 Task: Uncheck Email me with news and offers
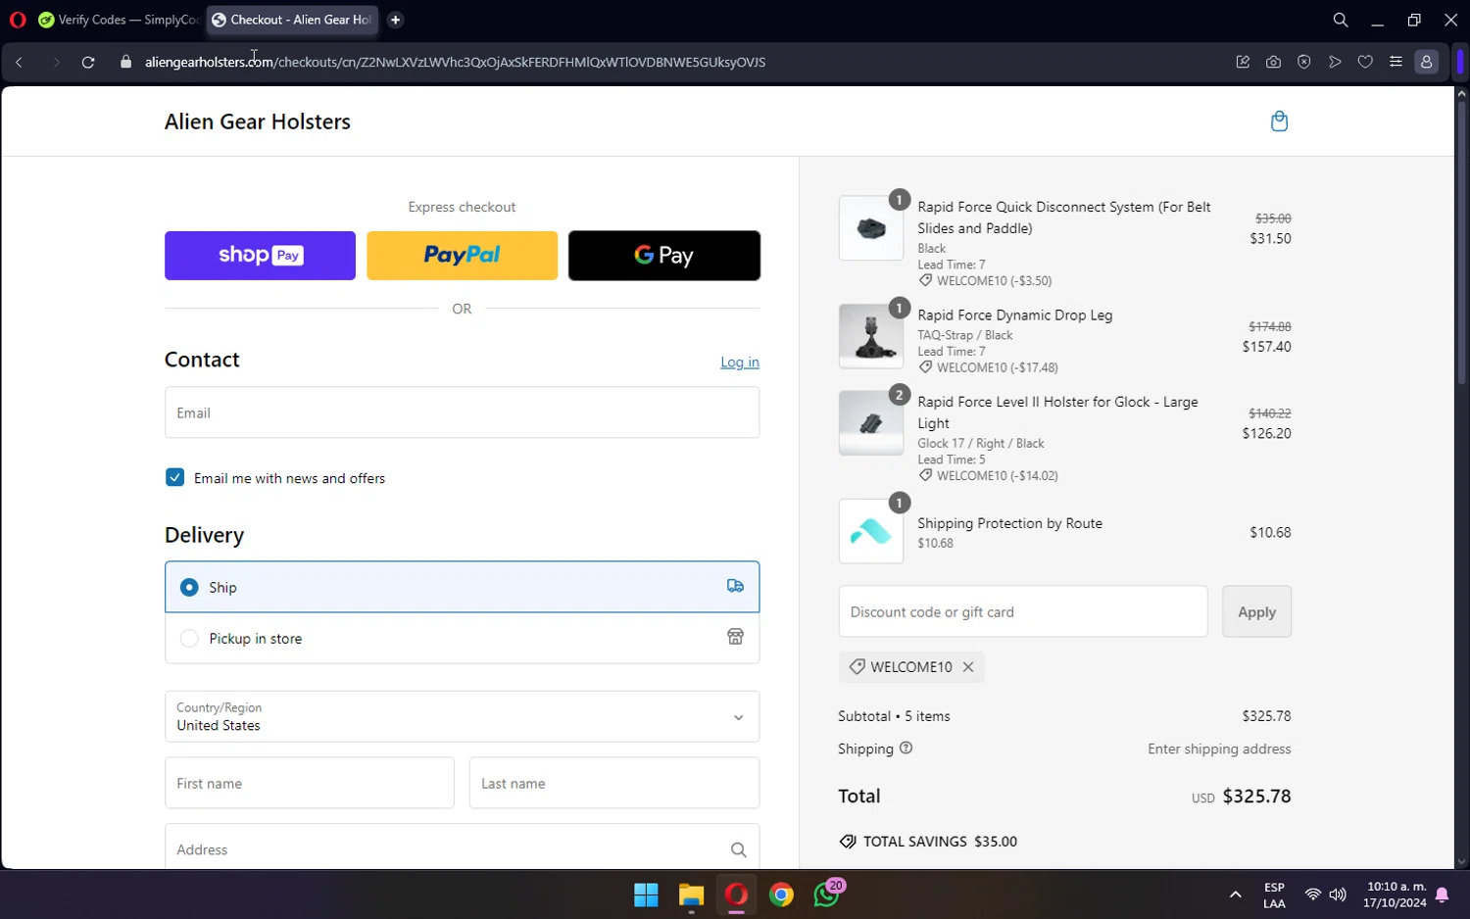pyautogui.click(x=174, y=477)
